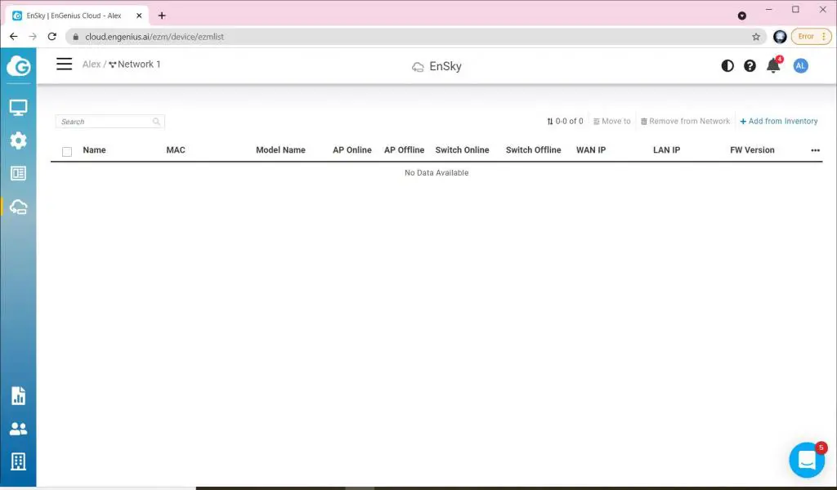The width and height of the screenshot is (837, 490).
Task: Sort by the LAN IP column header
Action: tap(667, 150)
